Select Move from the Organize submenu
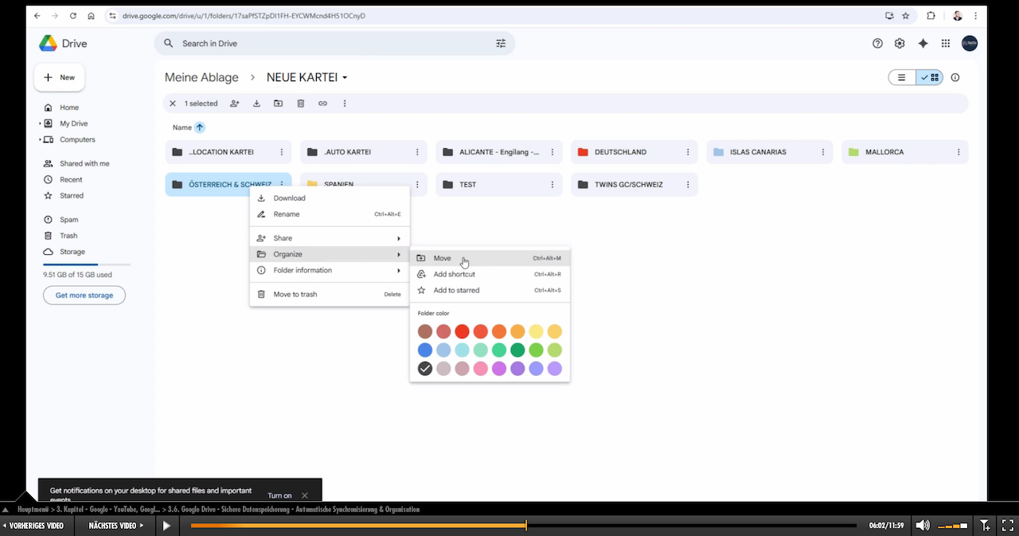Screen dimensions: 1019x536 (443, 258)
